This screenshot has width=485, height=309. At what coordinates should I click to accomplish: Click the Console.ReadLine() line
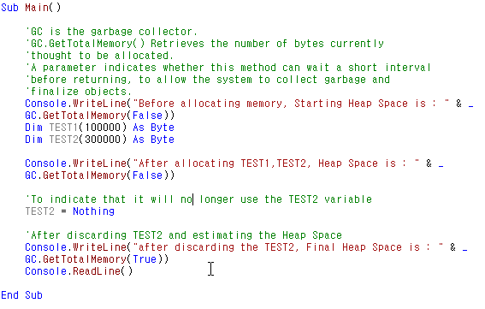pyautogui.click(x=79, y=271)
